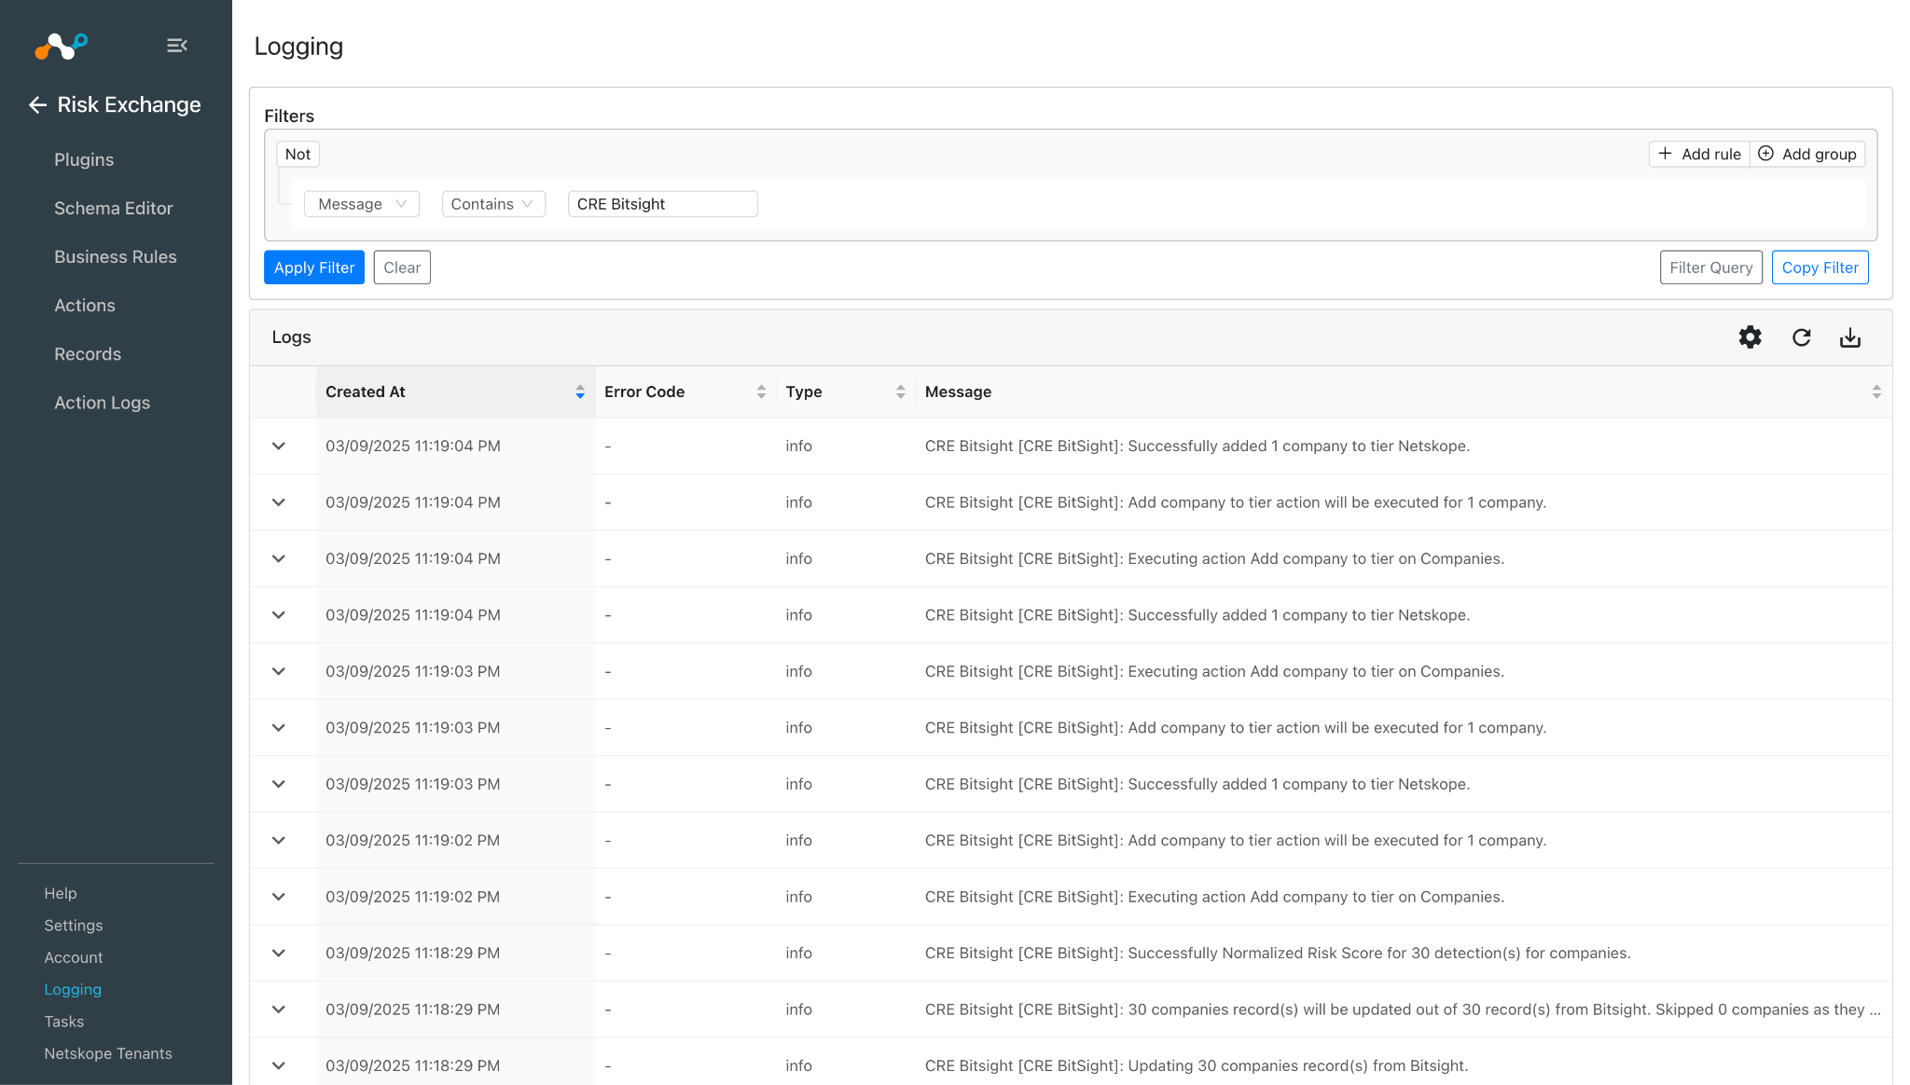
Task: Go to Business Rules page
Action: [x=116, y=257]
